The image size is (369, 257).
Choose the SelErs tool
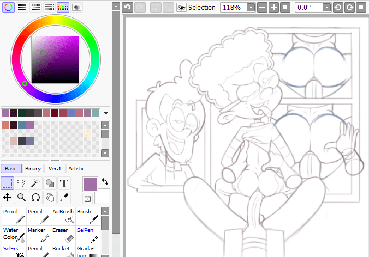[14, 250]
